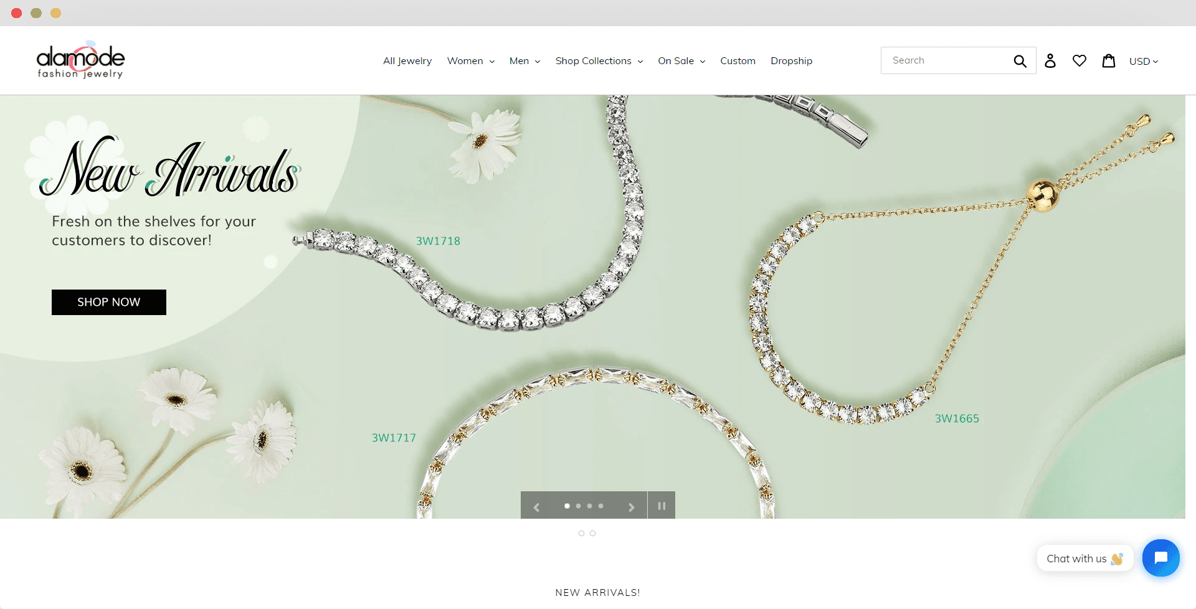Screen dimensions: 1196x609
Task: Open the shopping bag cart
Action: [1109, 60]
